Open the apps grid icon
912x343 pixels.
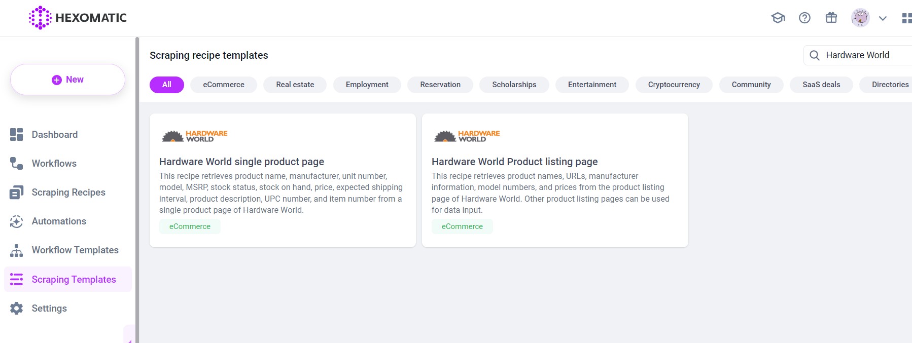tap(906, 18)
